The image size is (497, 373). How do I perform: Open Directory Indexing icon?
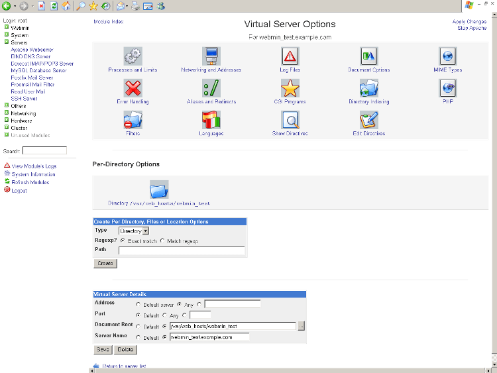click(x=368, y=88)
